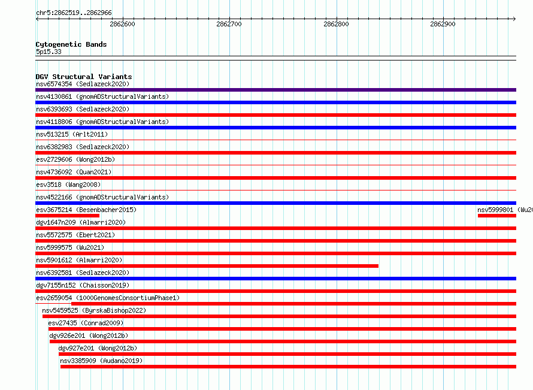Click dgv927e201 (Wong2012b) label

point(98,348)
